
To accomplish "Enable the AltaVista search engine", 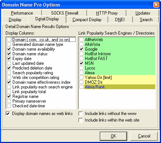I will click(x=81, y=44).
